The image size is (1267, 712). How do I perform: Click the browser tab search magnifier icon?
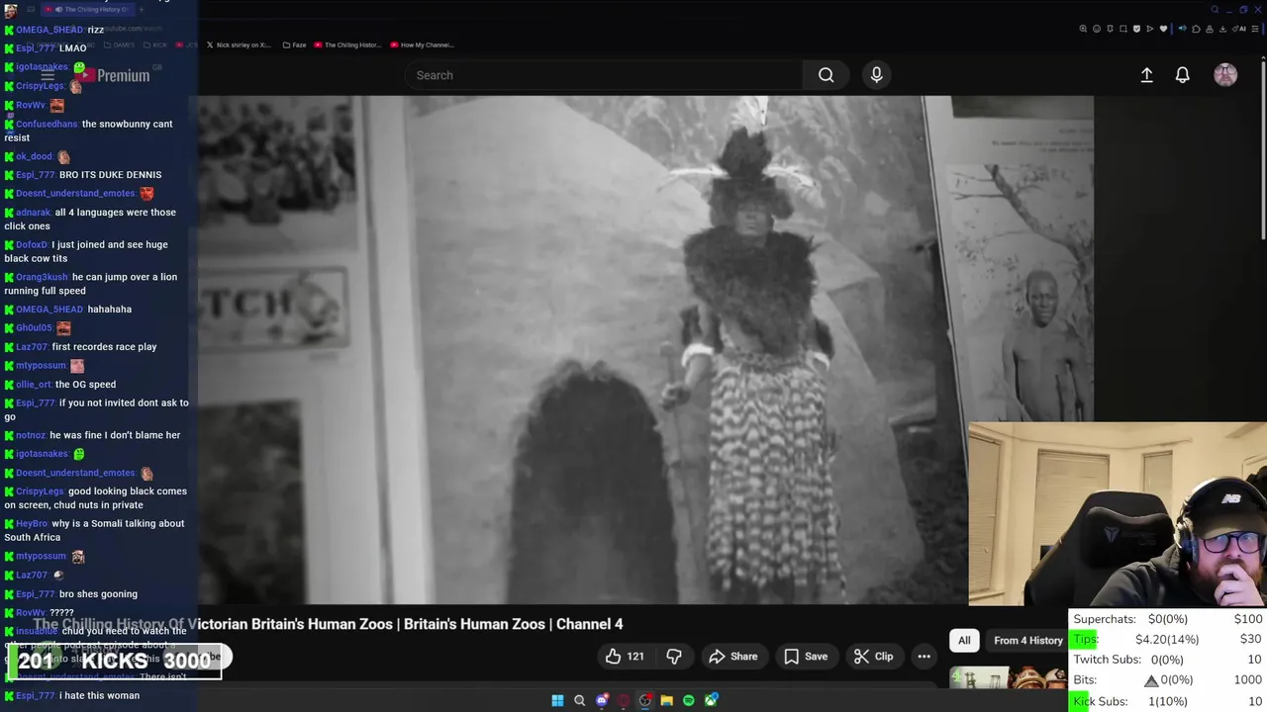(x=1215, y=10)
